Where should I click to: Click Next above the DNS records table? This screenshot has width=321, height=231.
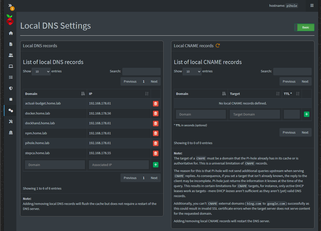tap(154, 82)
